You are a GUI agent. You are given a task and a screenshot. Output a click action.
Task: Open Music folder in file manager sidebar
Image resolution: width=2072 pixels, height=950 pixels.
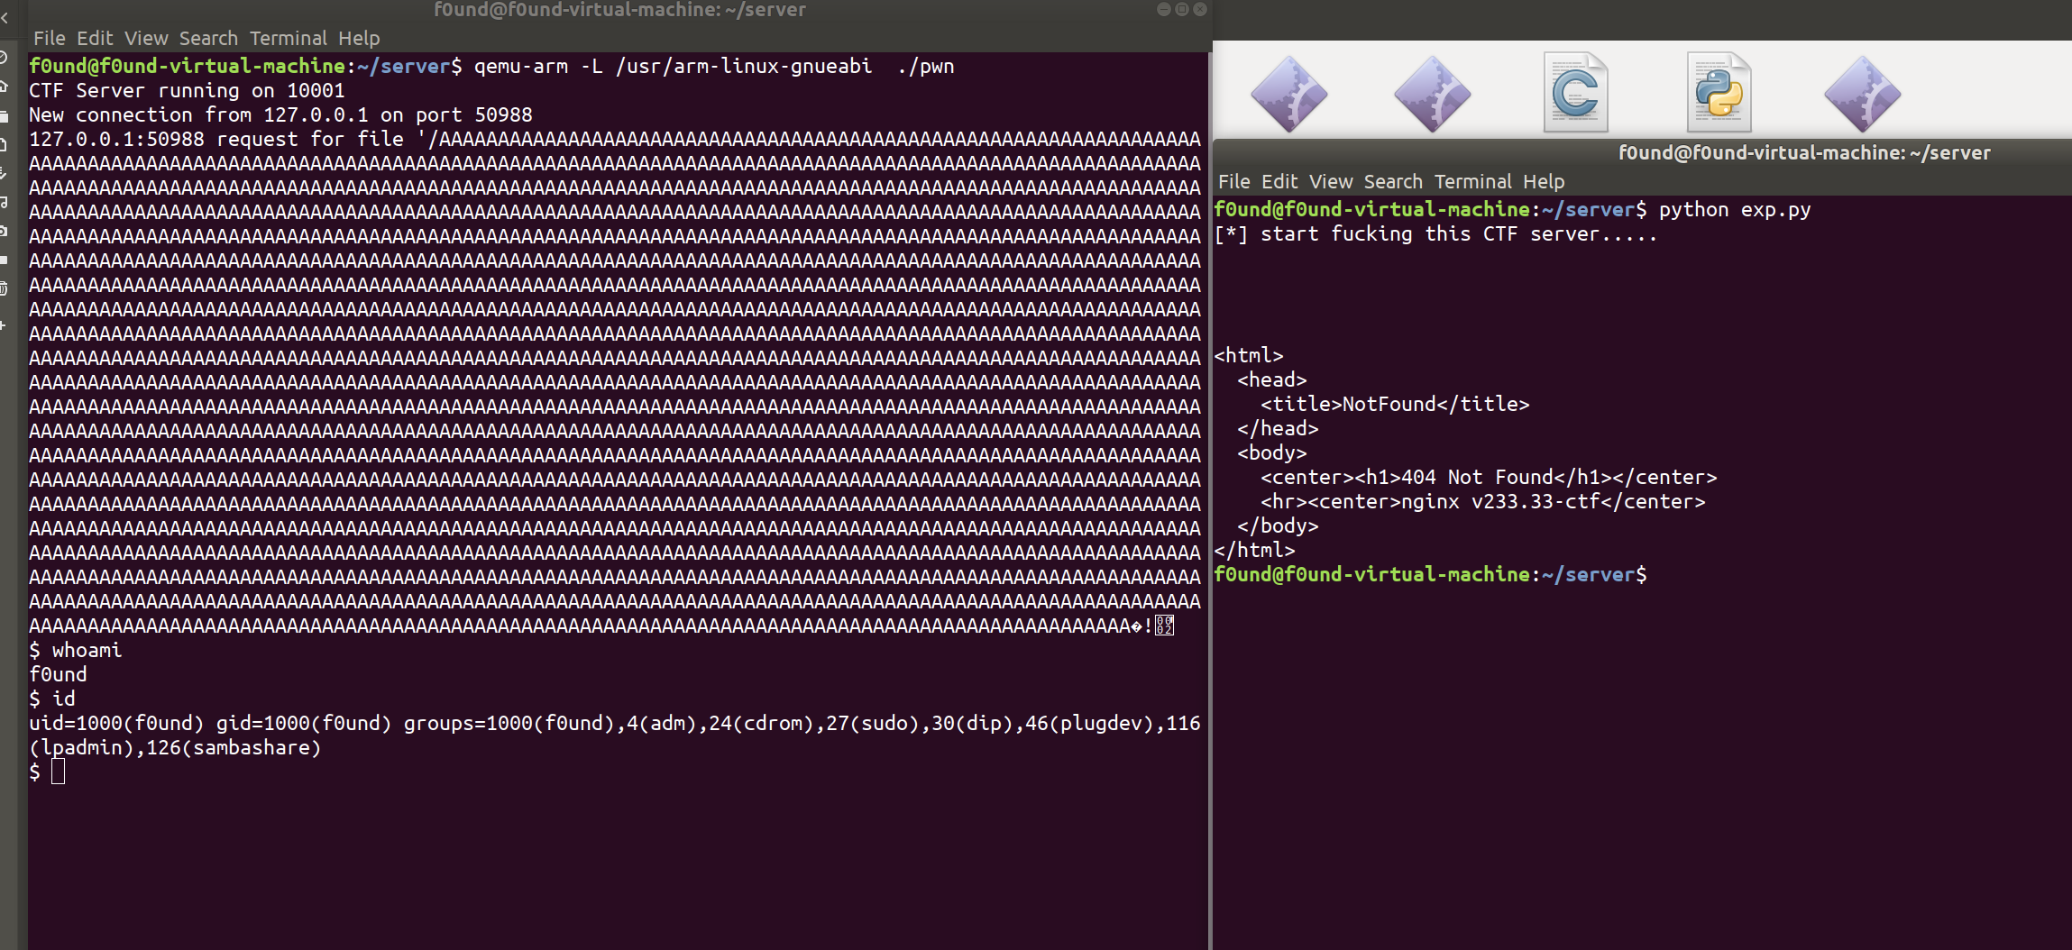4,203
